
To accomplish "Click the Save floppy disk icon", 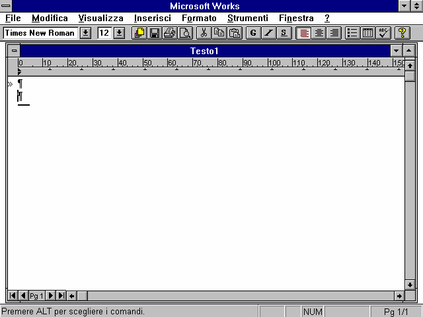I will tap(155, 33).
